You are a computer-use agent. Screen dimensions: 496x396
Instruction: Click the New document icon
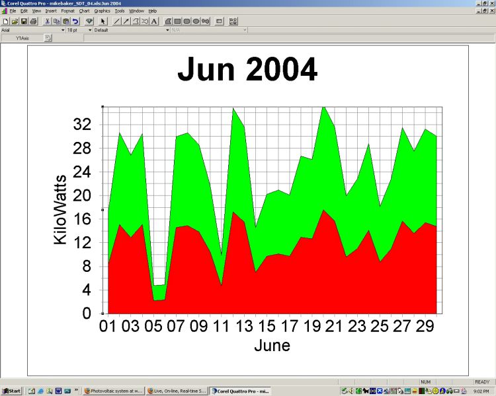click(x=5, y=21)
